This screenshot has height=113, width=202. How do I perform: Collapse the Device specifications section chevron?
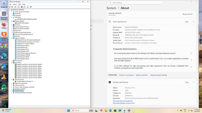[193, 22]
